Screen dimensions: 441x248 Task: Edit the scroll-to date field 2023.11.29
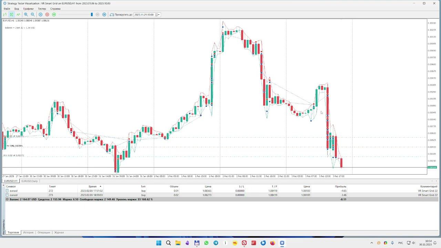[144, 14]
